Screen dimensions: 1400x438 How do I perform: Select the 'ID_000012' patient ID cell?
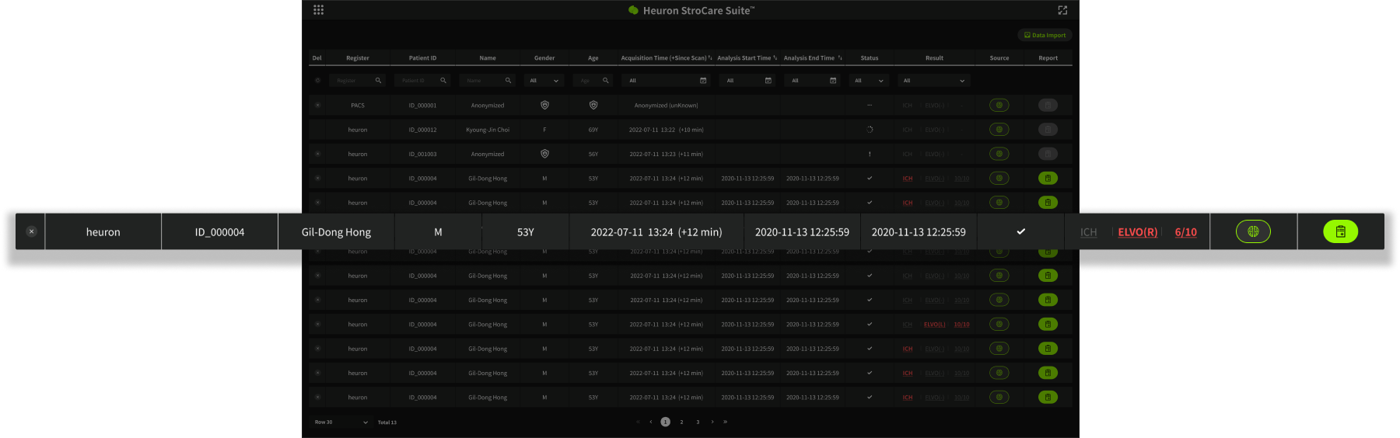point(422,130)
